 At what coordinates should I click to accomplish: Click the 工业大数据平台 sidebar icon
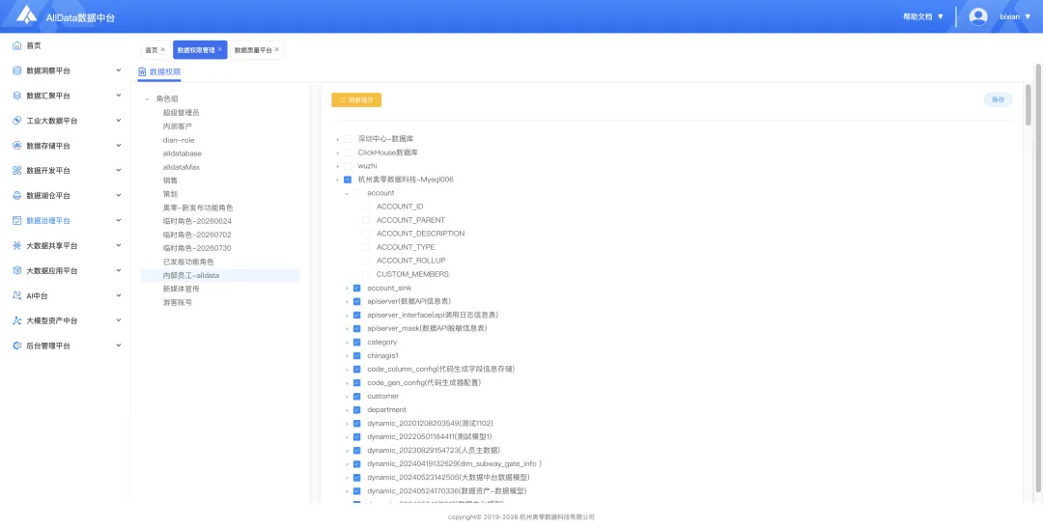pyautogui.click(x=17, y=121)
